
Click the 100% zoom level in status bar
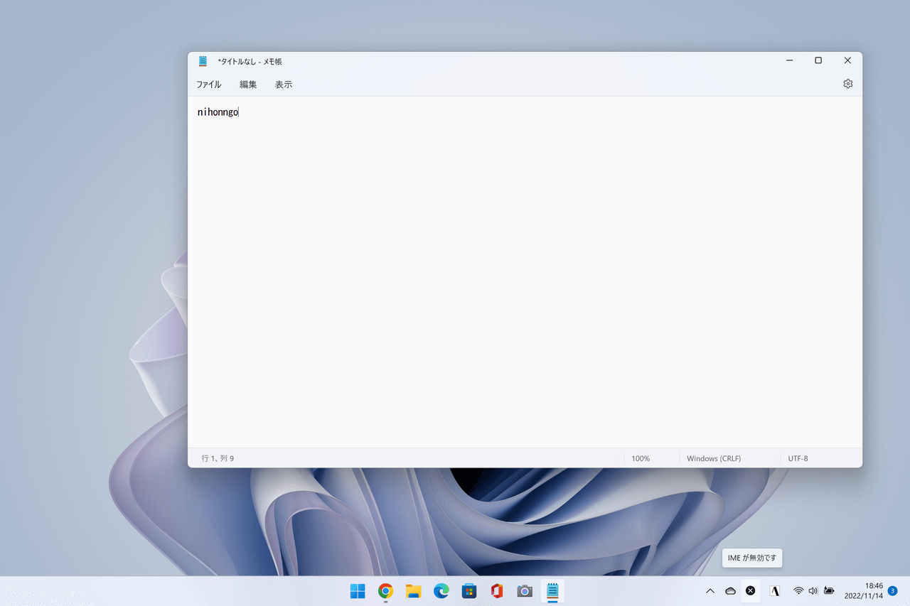coord(641,459)
